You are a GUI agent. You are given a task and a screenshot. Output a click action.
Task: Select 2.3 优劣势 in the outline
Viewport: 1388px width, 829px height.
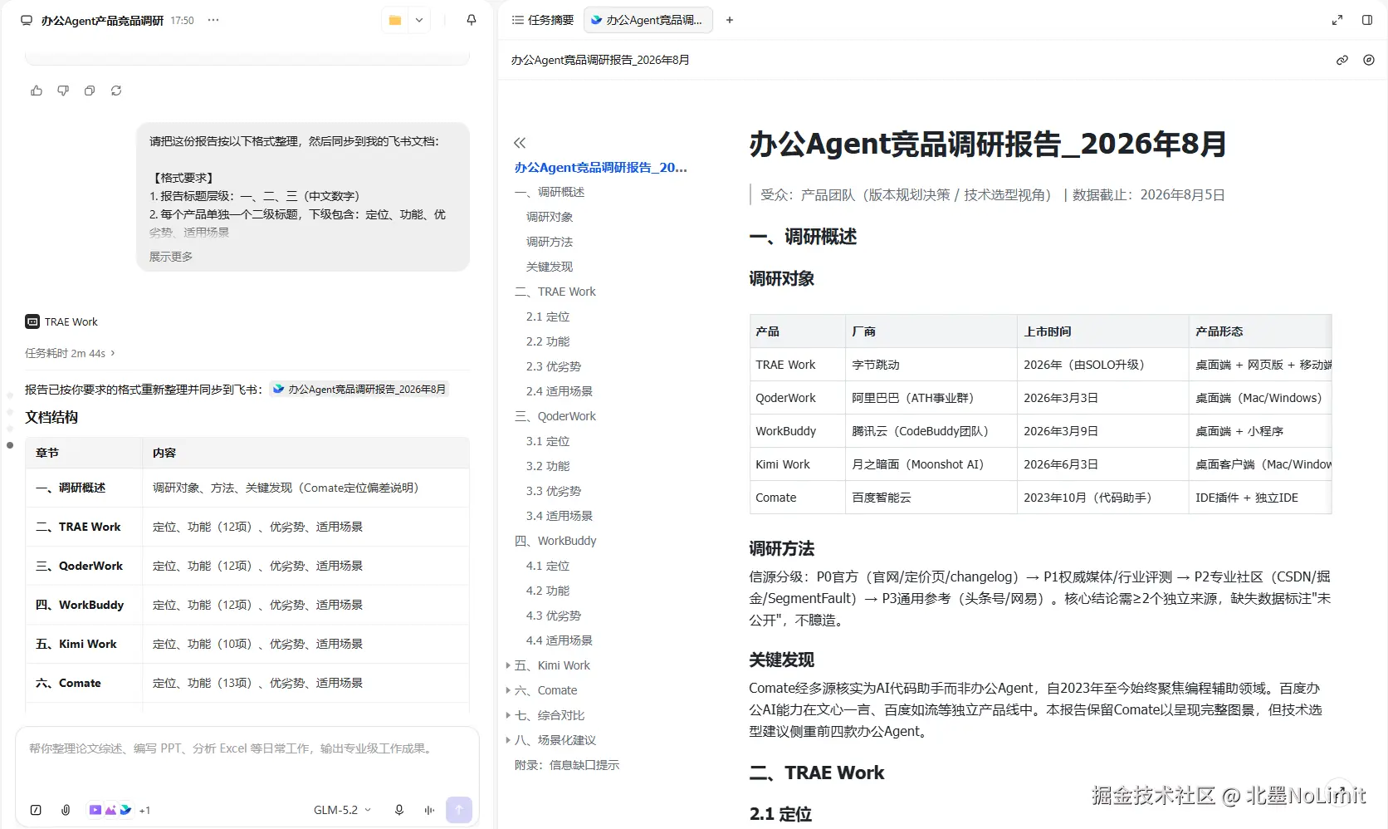click(554, 366)
